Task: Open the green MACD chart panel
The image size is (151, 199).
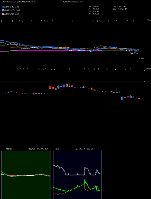Action: 26,175
